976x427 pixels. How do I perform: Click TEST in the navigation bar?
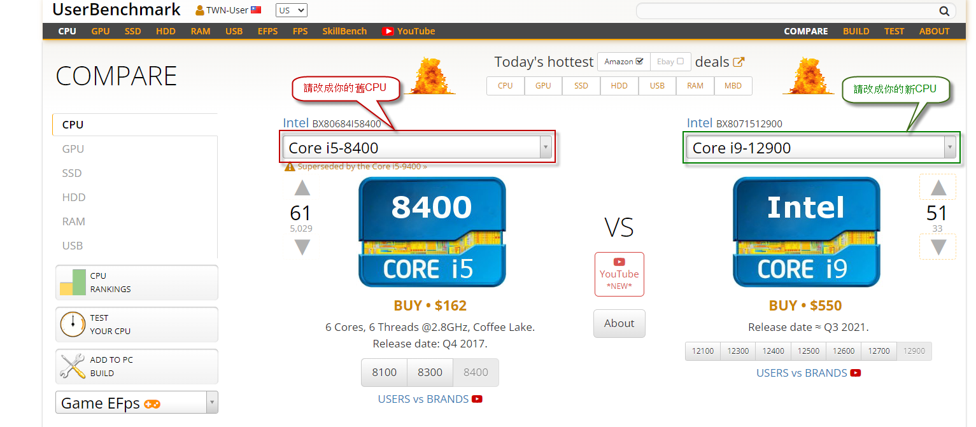click(x=894, y=31)
